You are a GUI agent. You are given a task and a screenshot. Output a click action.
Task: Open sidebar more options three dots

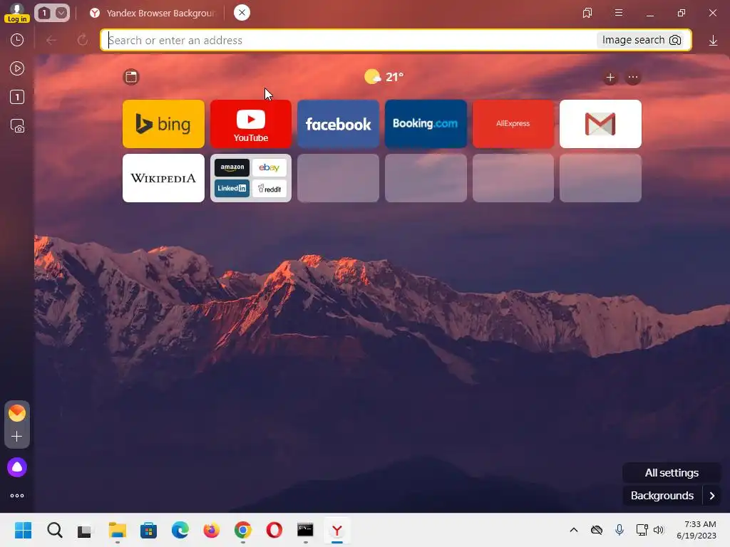(x=17, y=496)
